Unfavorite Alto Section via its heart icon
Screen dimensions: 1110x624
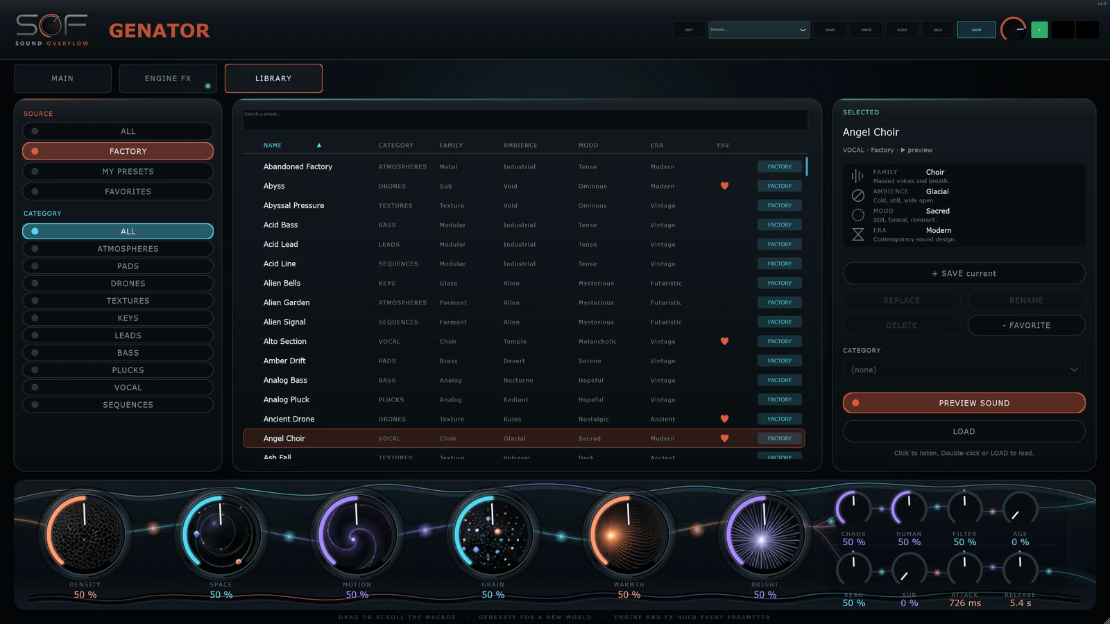point(724,341)
